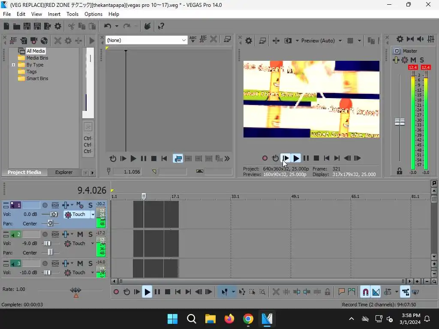Open track 1 Touch automation dropdown
Screen dimensions: 439x329
coord(93,215)
